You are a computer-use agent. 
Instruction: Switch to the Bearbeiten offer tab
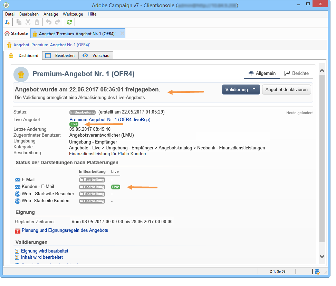pos(60,56)
